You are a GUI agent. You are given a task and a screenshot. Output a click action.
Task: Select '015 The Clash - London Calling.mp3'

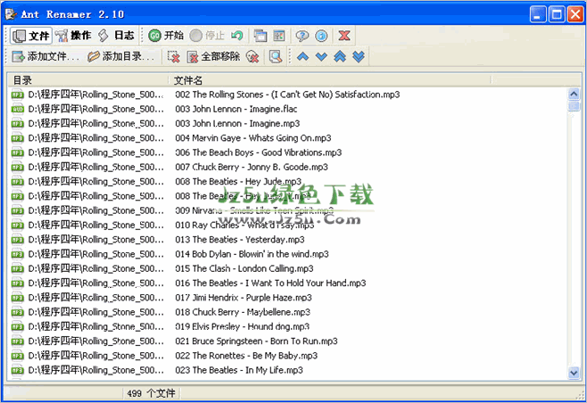coord(244,268)
